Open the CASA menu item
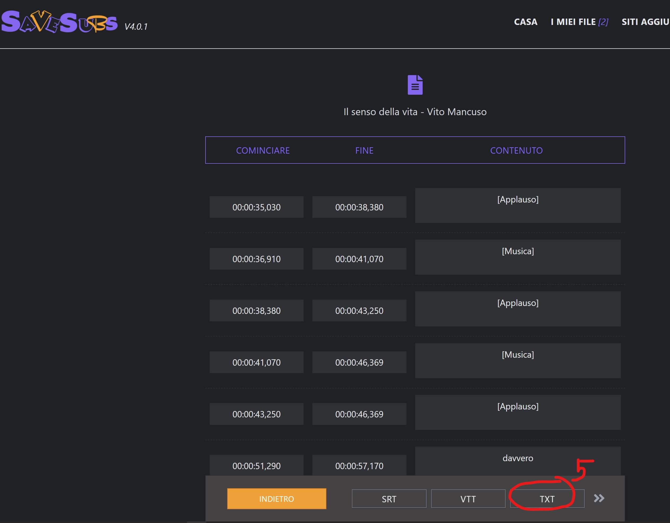This screenshot has width=670, height=523. click(525, 22)
